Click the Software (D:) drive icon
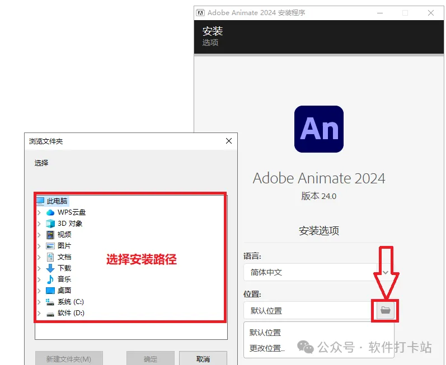Image resolution: width=446 pixels, height=365 pixels. coord(50,314)
